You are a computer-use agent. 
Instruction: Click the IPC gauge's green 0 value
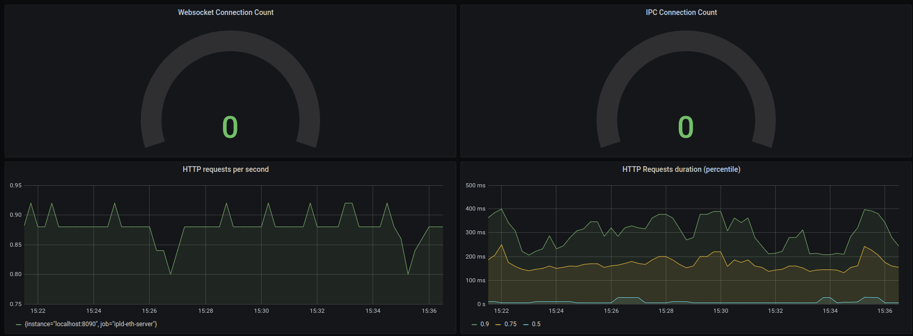(x=685, y=127)
